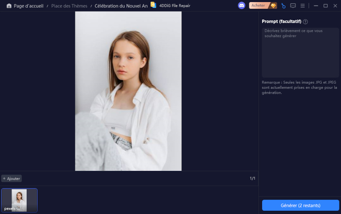Select the pexels image thumbnail
Viewport: 341px width, 214px height.
[20, 200]
